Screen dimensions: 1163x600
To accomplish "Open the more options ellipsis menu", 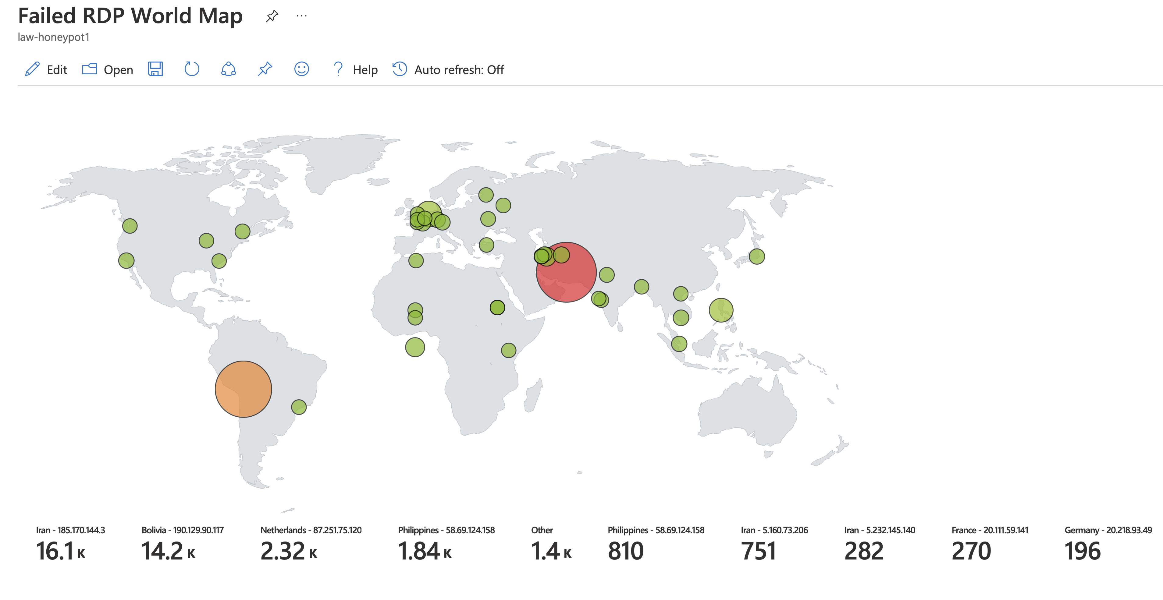I will click(302, 16).
